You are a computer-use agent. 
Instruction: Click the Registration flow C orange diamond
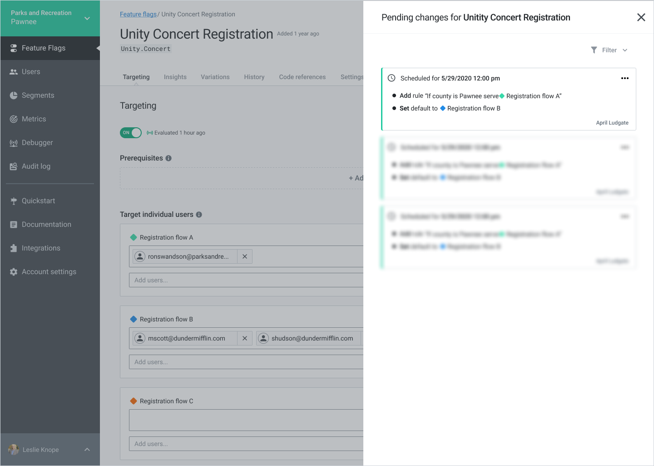(134, 401)
